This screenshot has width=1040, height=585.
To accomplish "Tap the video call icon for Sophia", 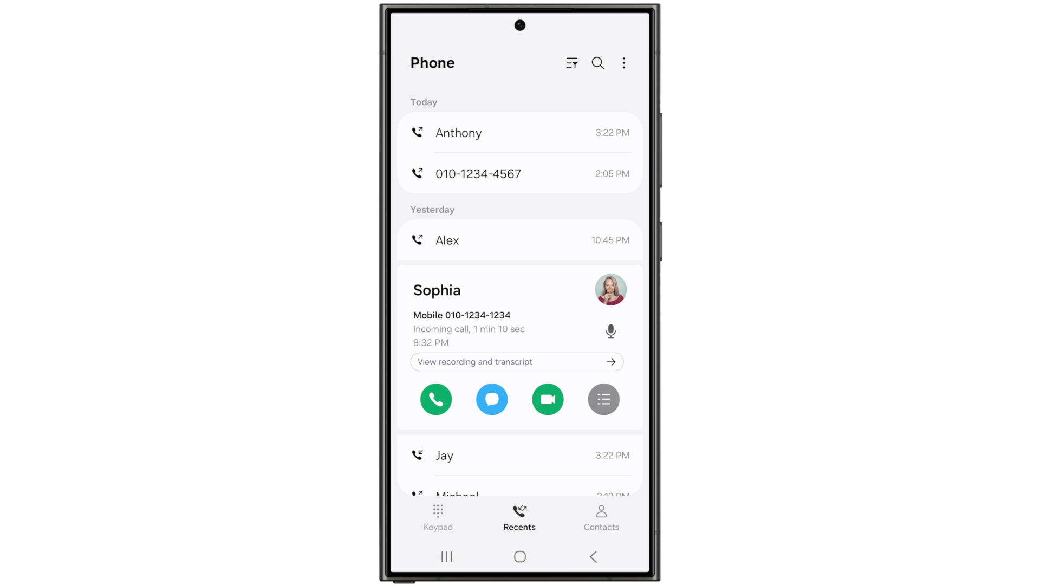I will pyautogui.click(x=547, y=399).
